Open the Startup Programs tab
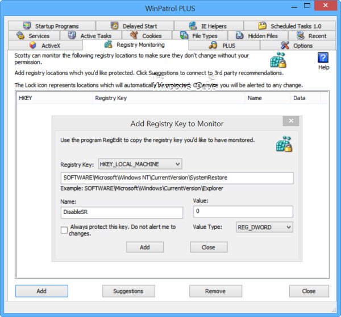The height and width of the screenshot is (317, 341). click(x=52, y=26)
